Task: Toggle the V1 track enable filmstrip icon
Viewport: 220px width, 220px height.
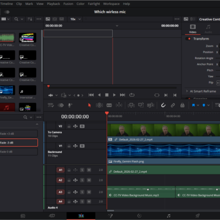Action: point(82,146)
